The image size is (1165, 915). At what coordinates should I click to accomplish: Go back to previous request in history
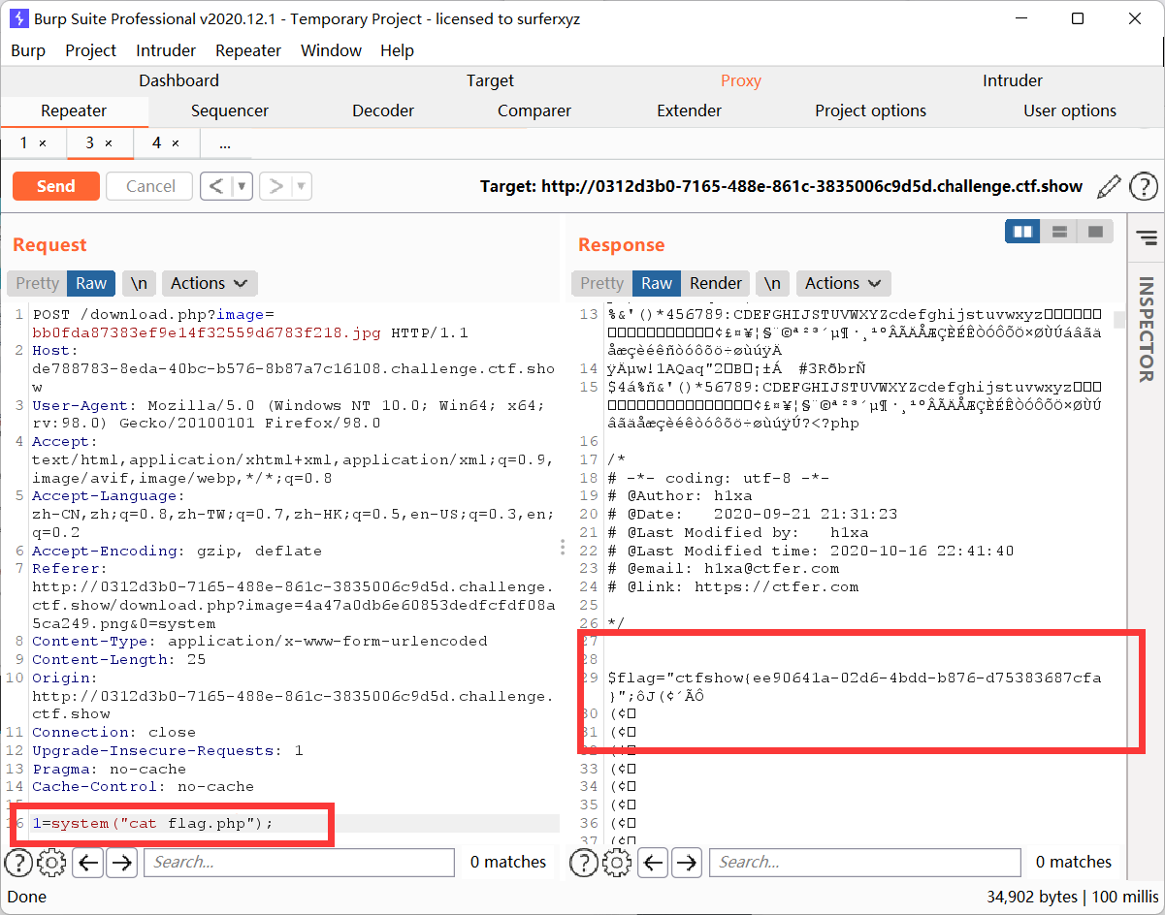point(217,186)
